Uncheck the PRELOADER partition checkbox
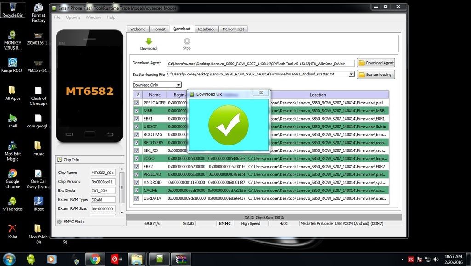Viewport: 471px width, 266px height. (x=137, y=103)
